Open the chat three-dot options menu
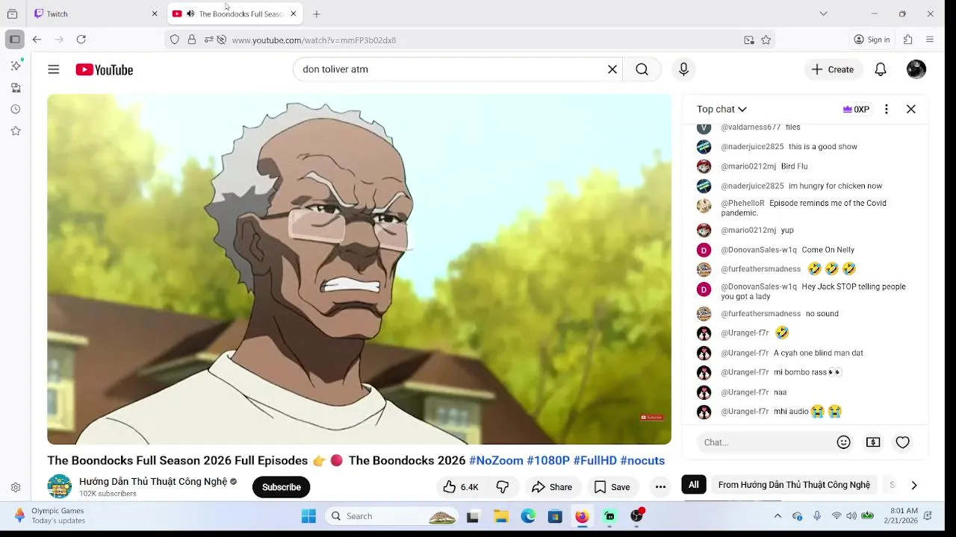 pyautogui.click(x=887, y=109)
